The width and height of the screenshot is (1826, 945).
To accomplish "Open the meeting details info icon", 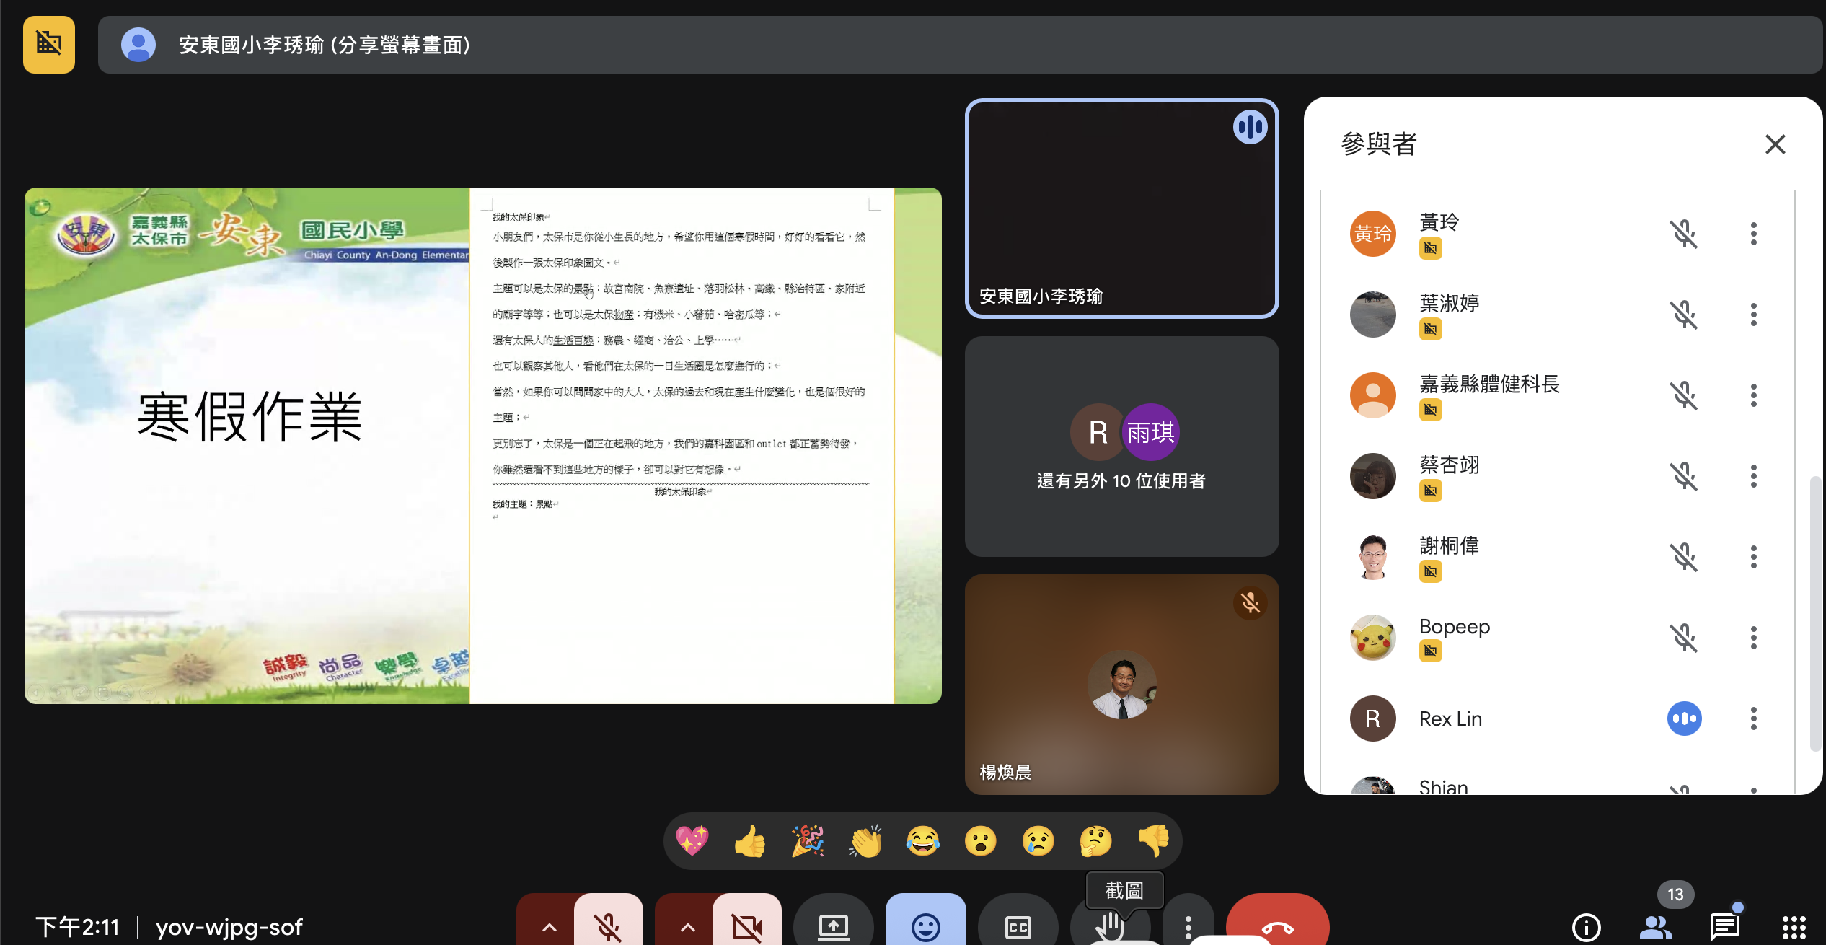I will (x=1586, y=927).
